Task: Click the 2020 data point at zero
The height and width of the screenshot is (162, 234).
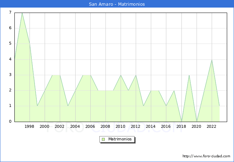Action: coord(197,121)
